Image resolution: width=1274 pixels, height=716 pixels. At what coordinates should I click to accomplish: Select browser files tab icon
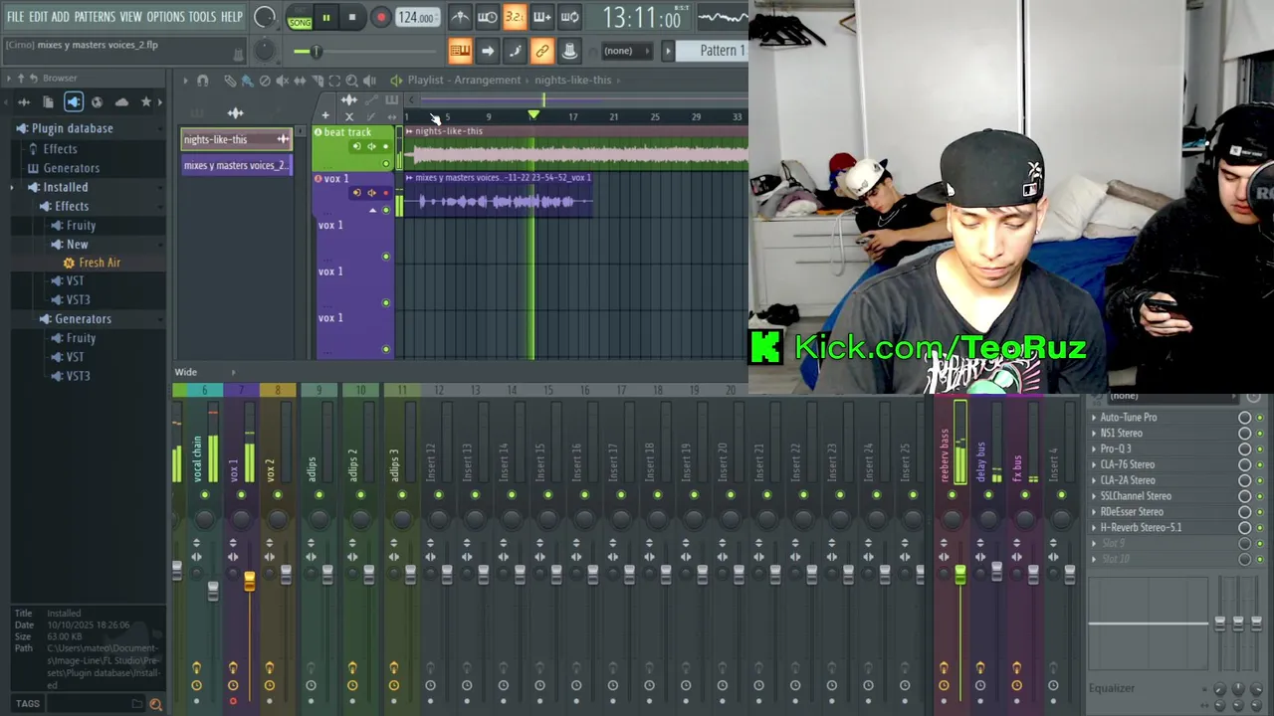click(48, 101)
